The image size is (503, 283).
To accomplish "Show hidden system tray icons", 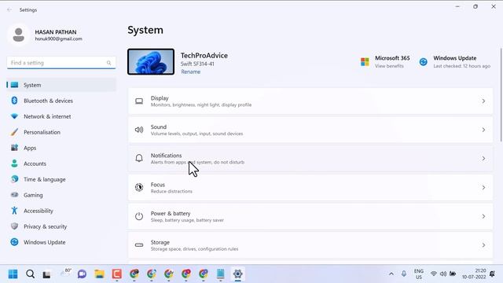I will tap(391, 274).
